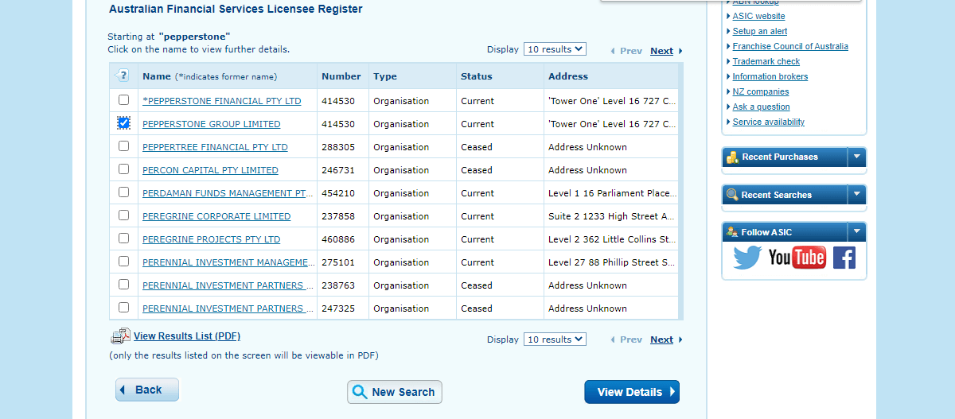Click the Number column header
The height and width of the screenshot is (419, 955).
(341, 76)
